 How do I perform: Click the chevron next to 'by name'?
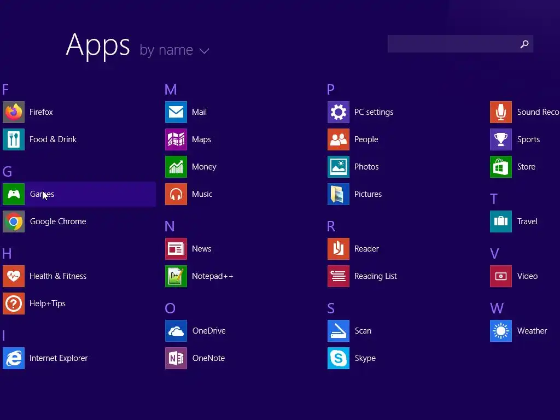[x=205, y=51]
